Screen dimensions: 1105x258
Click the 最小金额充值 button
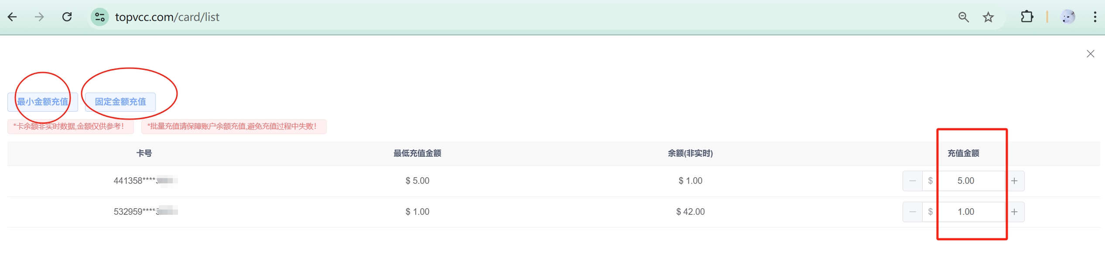[43, 102]
